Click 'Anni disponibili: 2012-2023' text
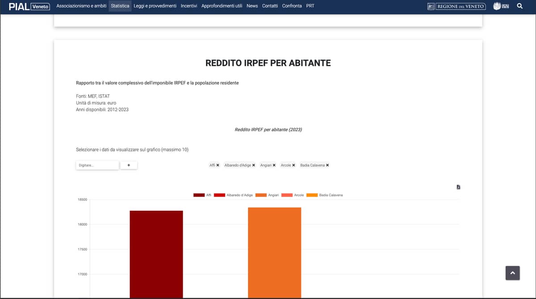536x299 pixels. point(102,110)
